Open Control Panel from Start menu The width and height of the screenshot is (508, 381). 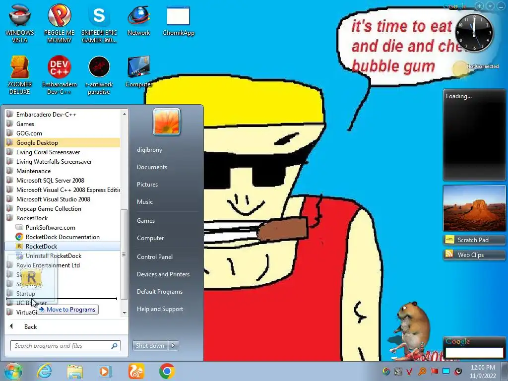point(155,257)
